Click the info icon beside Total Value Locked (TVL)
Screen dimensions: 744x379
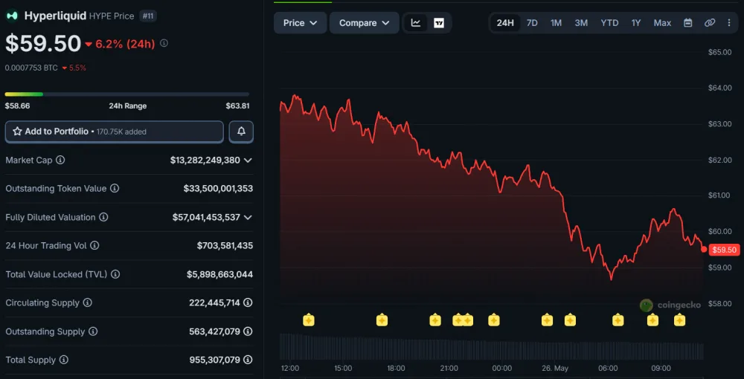pyautogui.click(x=115, y=274)
